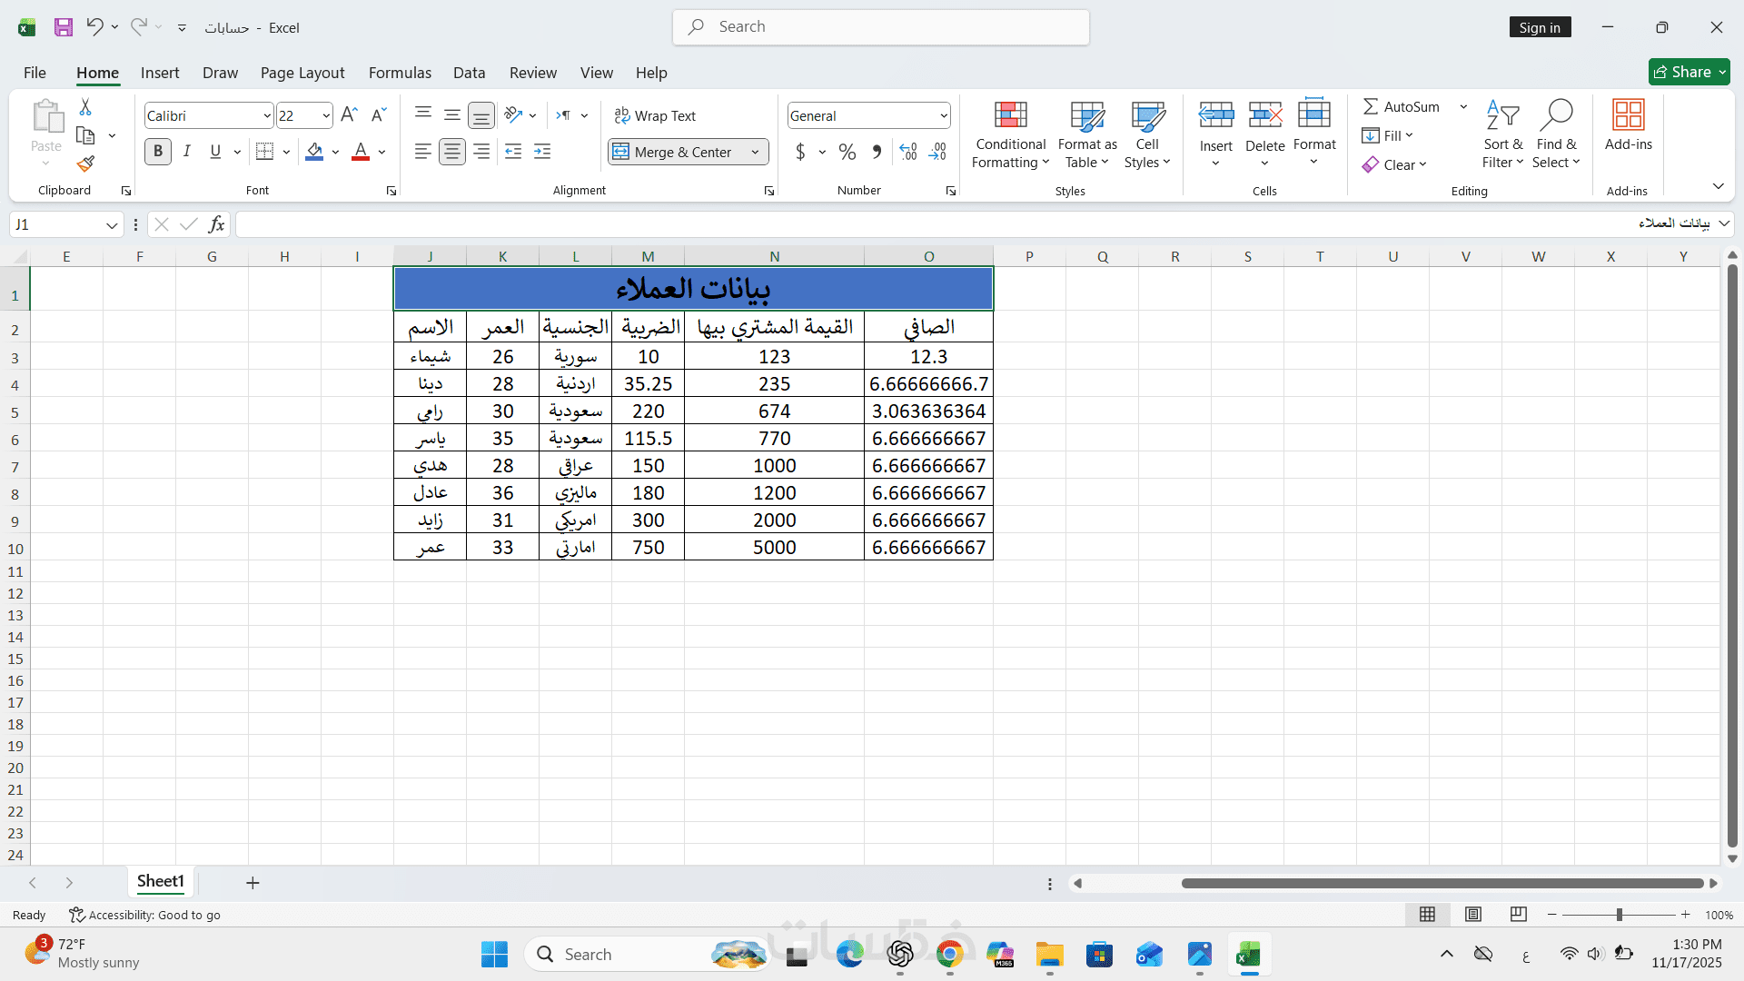Open the Formulas ribbon tab

coord(400,73)
